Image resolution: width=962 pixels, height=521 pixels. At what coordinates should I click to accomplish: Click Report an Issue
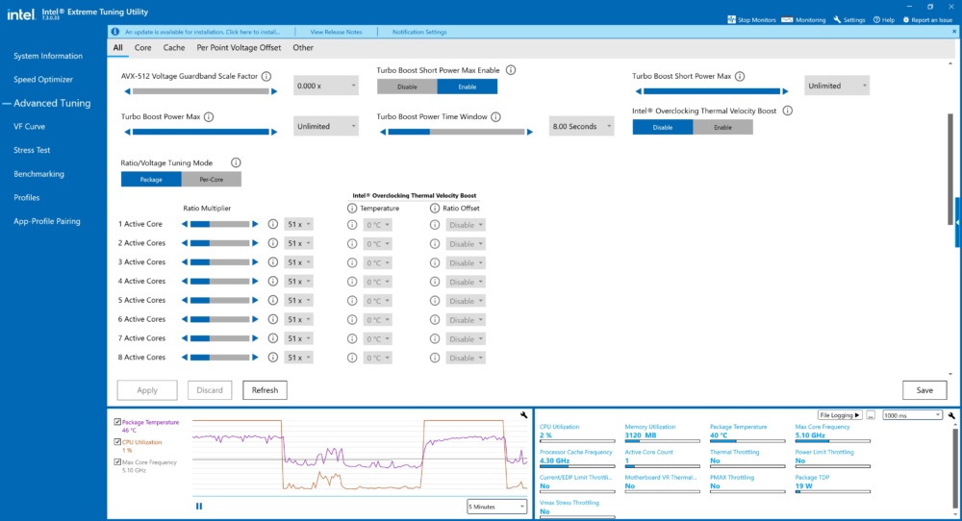click(x=927, y=19)
